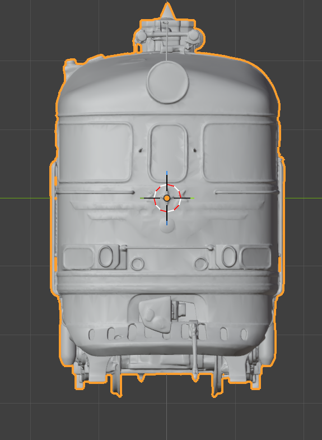
Task: Click the large round headlight on locomotive roof
Action: coord(167,82)
